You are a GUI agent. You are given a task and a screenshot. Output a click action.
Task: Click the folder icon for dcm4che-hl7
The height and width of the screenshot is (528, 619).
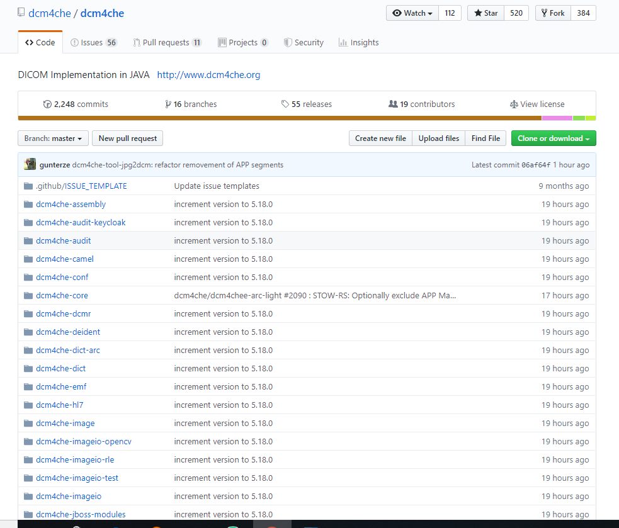(x=28, y=405)
